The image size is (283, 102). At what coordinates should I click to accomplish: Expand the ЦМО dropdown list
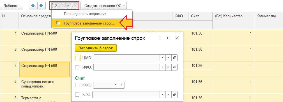(162, 58)
